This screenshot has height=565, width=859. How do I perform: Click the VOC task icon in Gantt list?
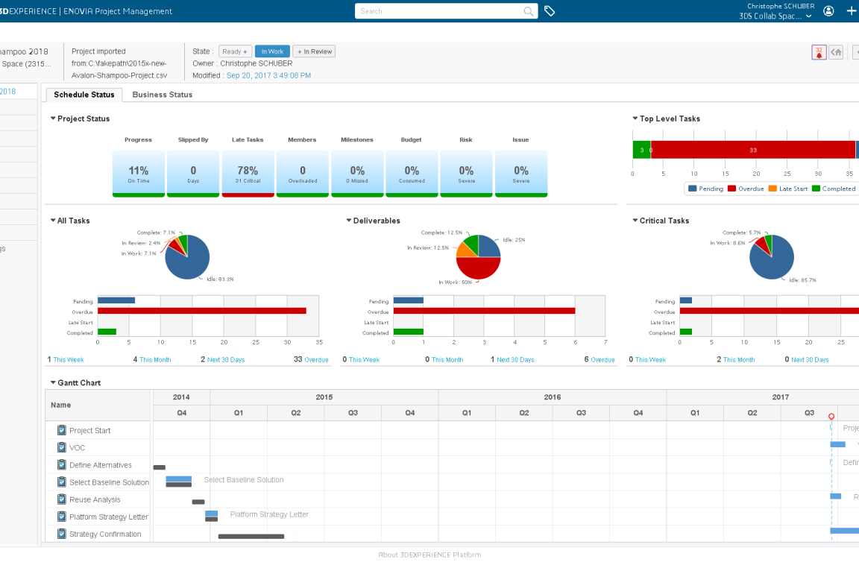click(62, 447)
